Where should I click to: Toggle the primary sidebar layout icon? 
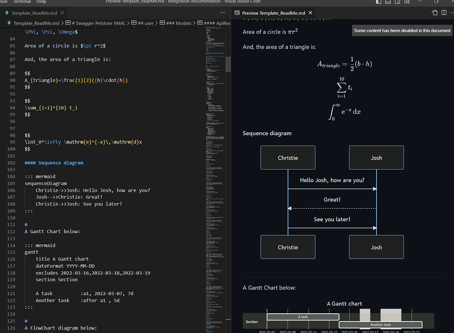[x=378, y=2]
